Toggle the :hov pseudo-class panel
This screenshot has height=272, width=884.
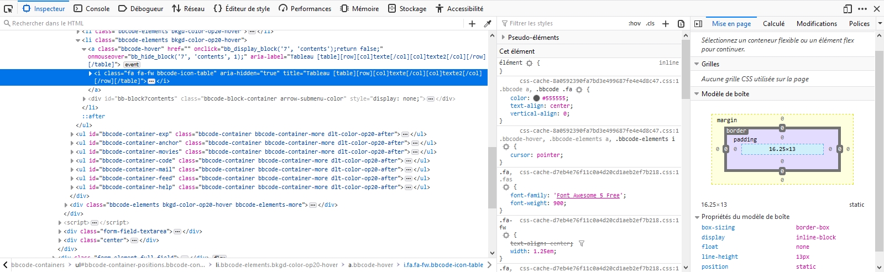tap(634, 24)
